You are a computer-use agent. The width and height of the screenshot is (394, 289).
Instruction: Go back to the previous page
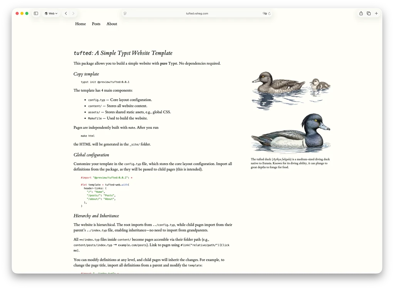[66, 13]
